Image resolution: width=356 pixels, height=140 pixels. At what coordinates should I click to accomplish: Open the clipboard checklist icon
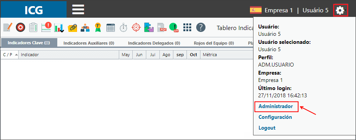pyautogui.click(x=33, y=28)
